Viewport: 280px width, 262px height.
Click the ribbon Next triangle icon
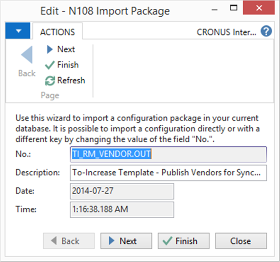coord(50,49)
